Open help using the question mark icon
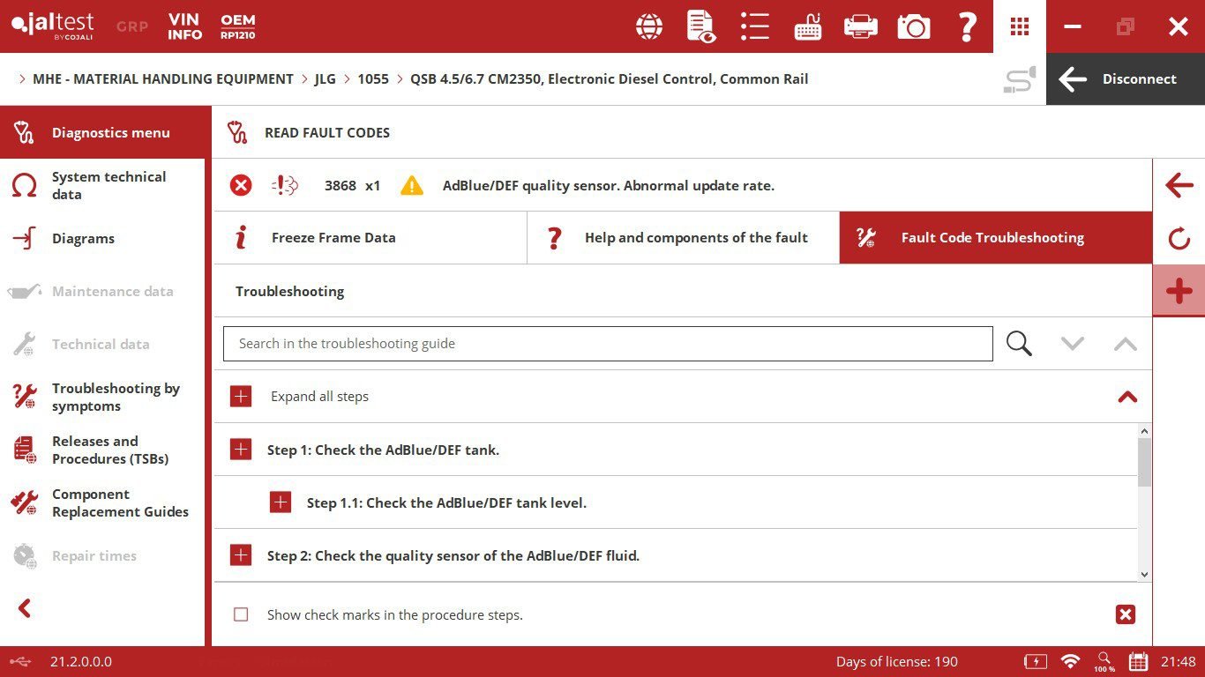This screenshot has width=1205, height=677. click(967, 26)
